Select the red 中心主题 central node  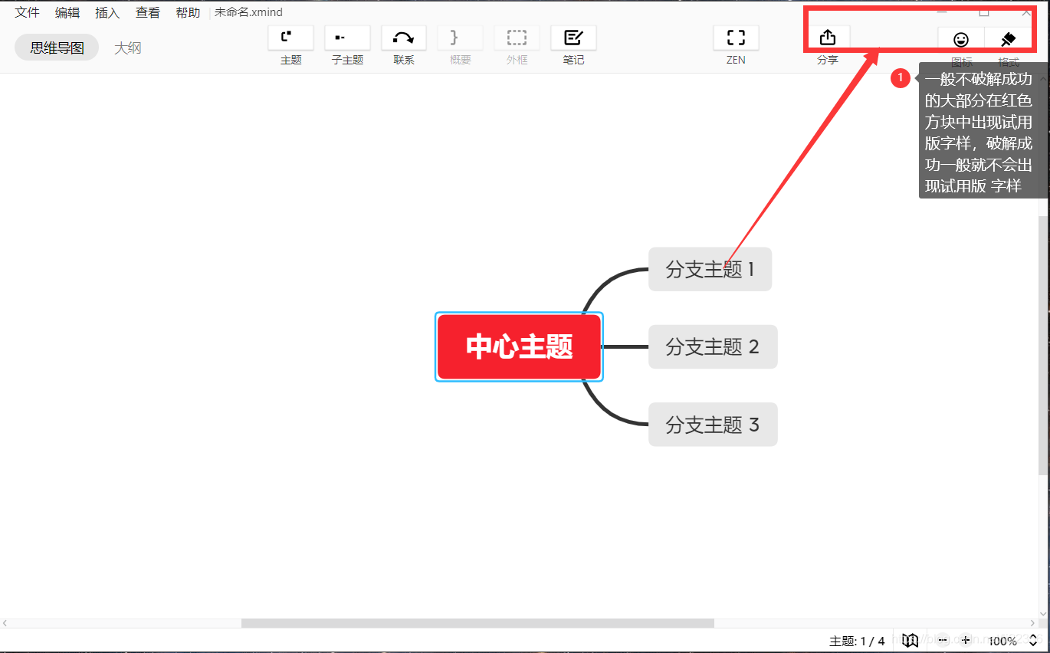point(519,346)
